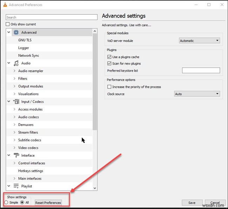Click the Save button
This screenshot has width=228, height=209.
pos(192,203)
